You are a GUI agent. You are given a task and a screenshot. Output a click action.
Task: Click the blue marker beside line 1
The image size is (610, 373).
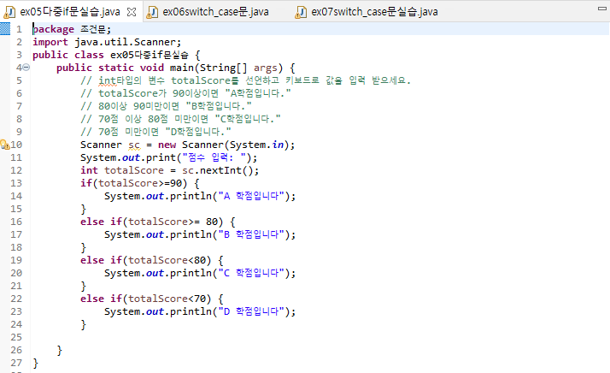tap(5, 29)
